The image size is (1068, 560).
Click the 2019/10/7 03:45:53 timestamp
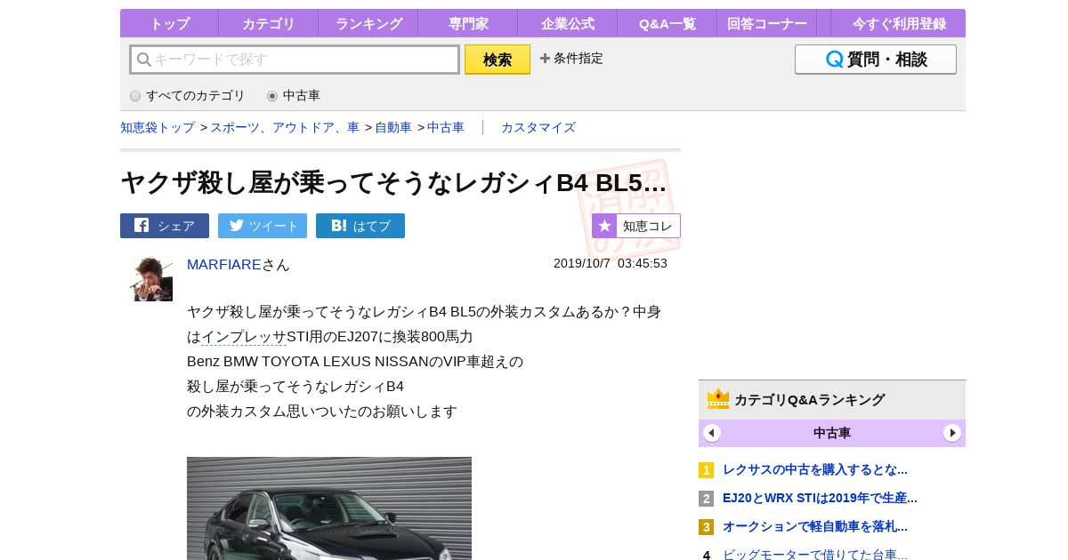(611, 263)
